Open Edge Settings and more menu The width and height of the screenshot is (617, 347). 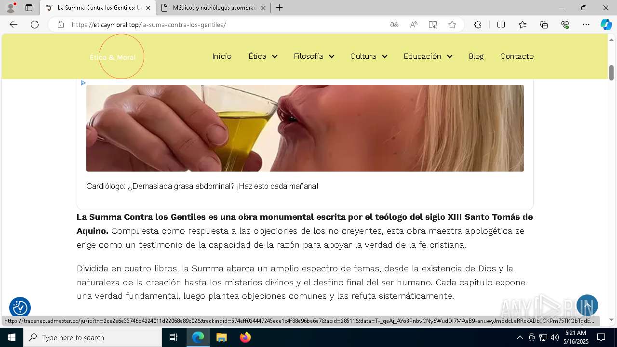[586, 25]
